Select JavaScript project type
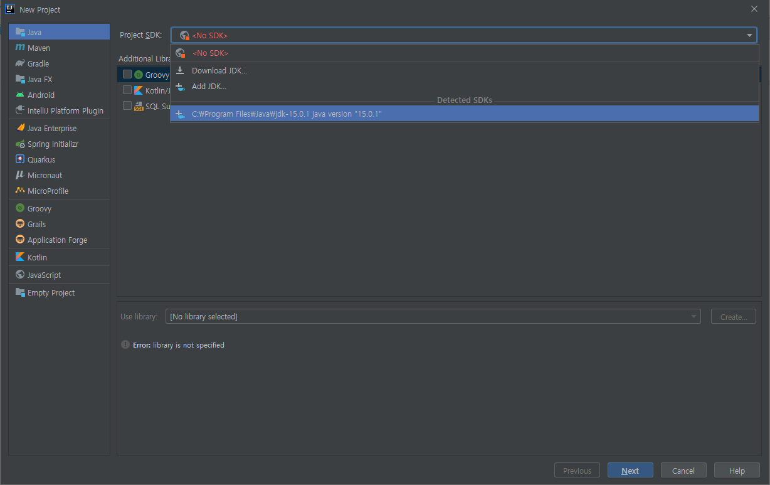Screen dimensions: 770x485 (x=59, y=275)
